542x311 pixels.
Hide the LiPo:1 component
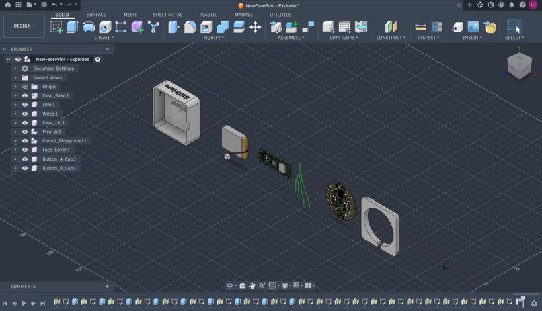tap(25, 105)
